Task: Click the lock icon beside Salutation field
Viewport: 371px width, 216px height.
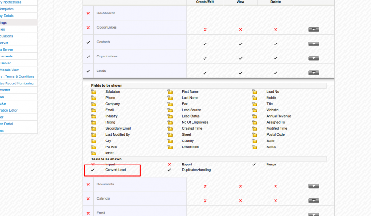Action: [x=93, y=92]
